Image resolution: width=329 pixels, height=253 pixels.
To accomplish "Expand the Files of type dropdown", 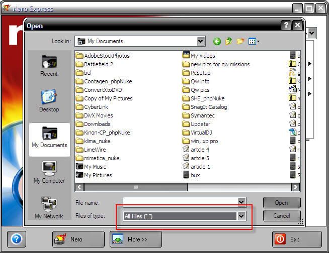I will tap(241, 216).
